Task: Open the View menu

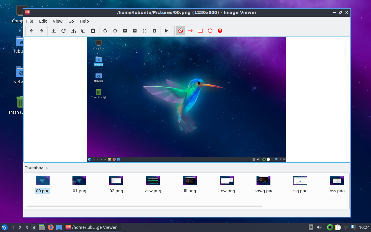Action: click(x=57, y=21)
